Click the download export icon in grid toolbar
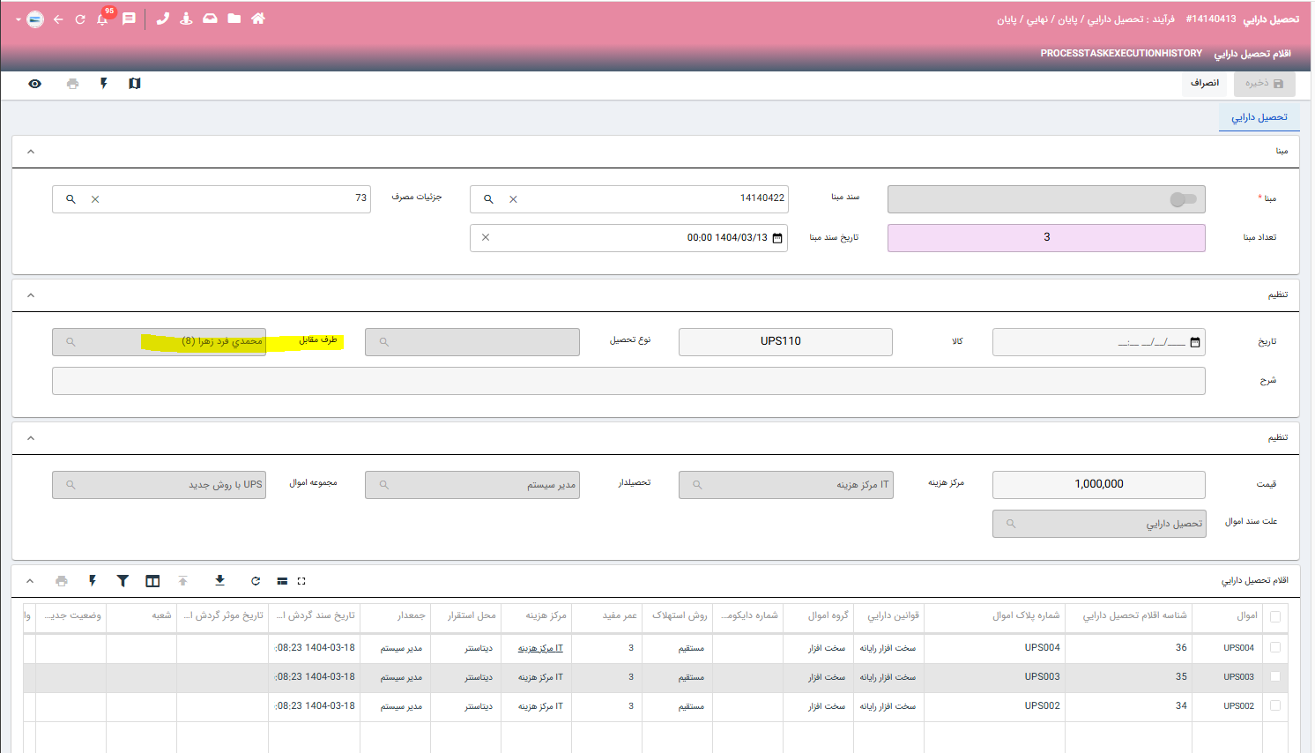 tap(219, 580)
